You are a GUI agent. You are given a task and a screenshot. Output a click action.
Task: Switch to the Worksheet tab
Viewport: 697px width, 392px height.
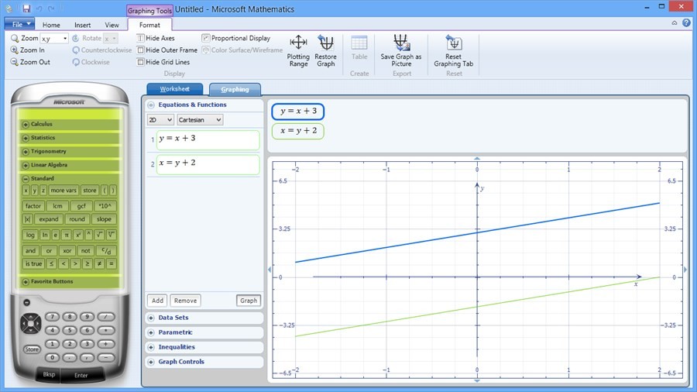point(175,89)
